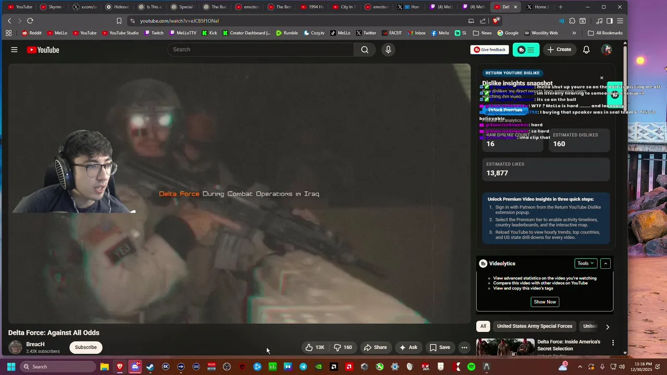Open the account avatar menu
The width and height of the screenshot is (667, 375).
[607, 49]
